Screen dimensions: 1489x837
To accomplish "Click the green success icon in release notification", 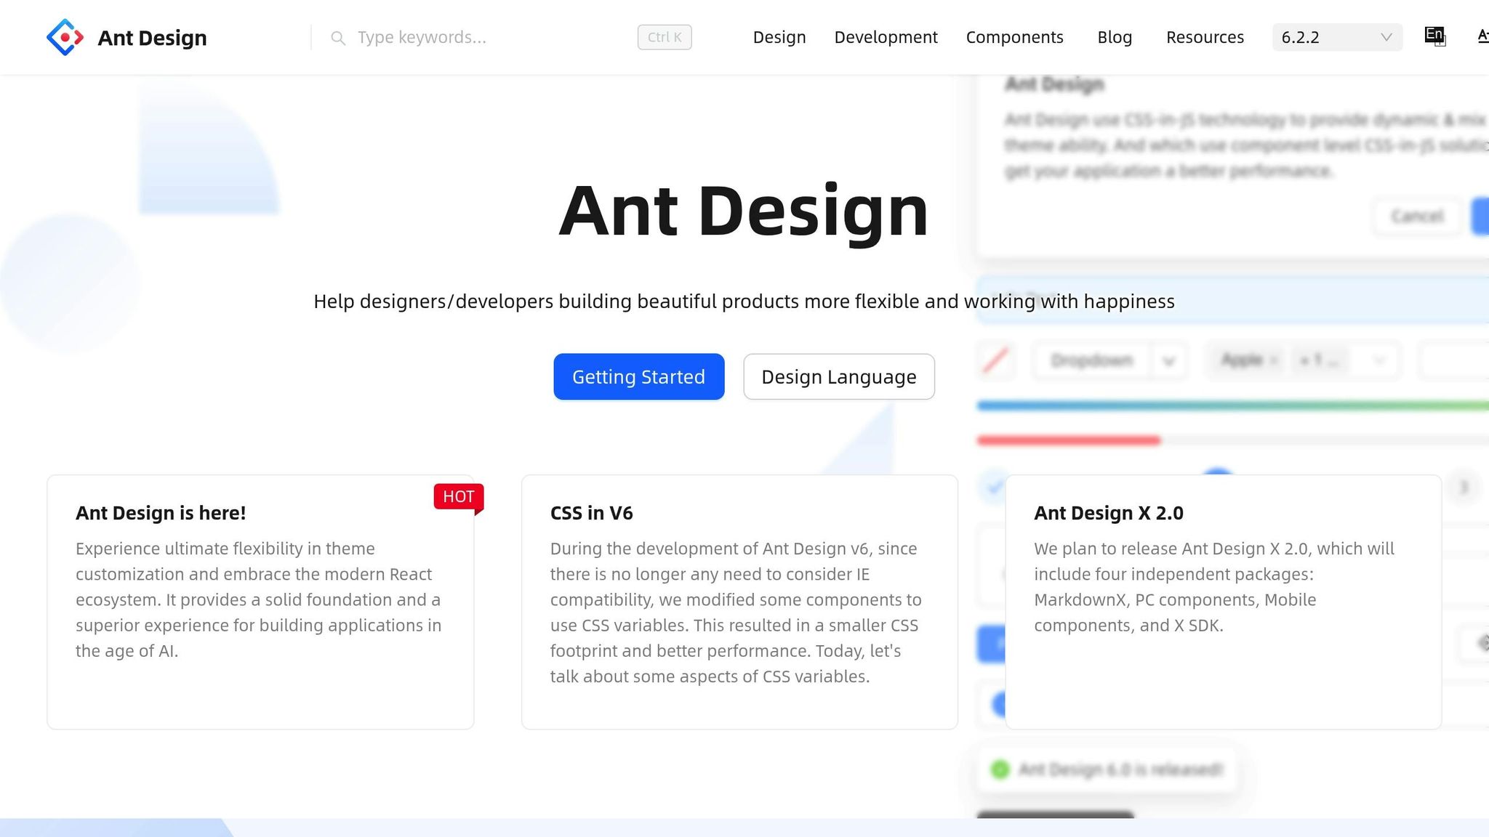I will [1002, 769].
